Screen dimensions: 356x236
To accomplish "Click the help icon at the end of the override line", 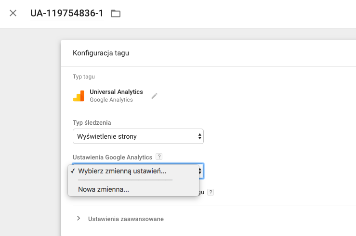I will point(211,192).
